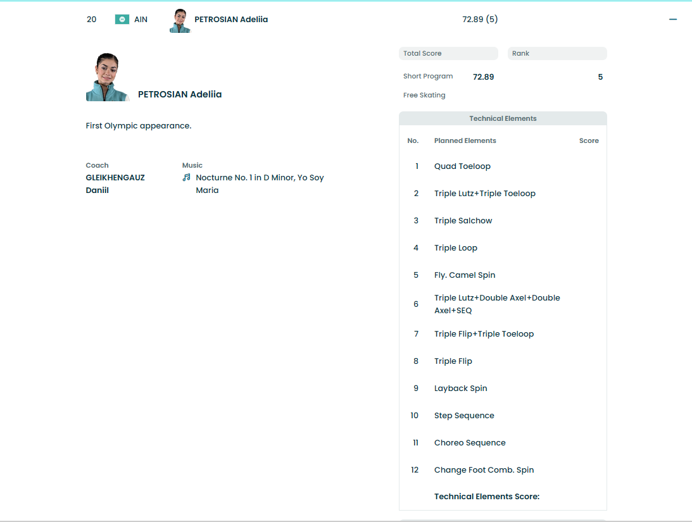Viewport: 692px width, 522px height.
Task: Click the Technical Elements panel header
Action: click(503, 118)
